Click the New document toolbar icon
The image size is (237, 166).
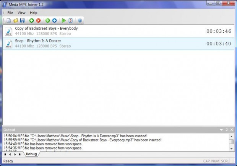pos(9,20)
